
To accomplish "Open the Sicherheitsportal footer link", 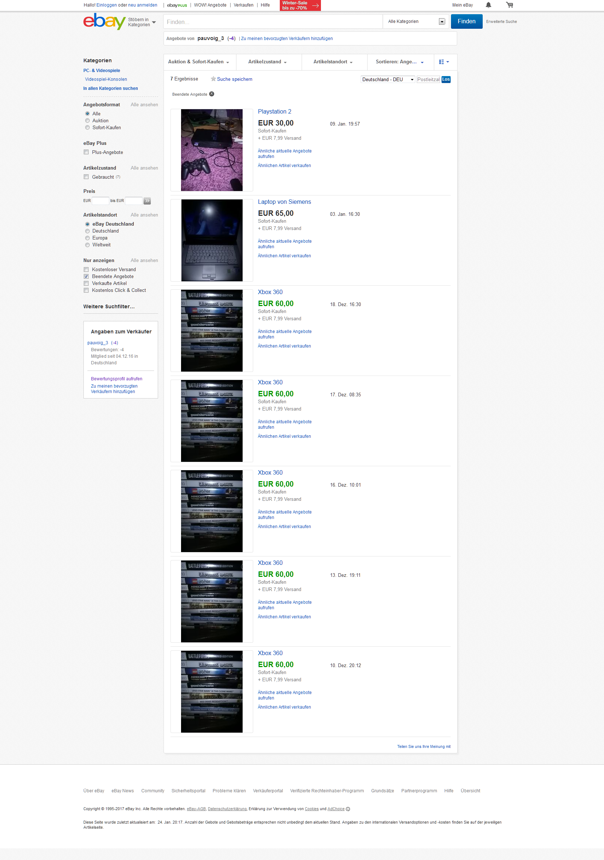I will point(188,791).
